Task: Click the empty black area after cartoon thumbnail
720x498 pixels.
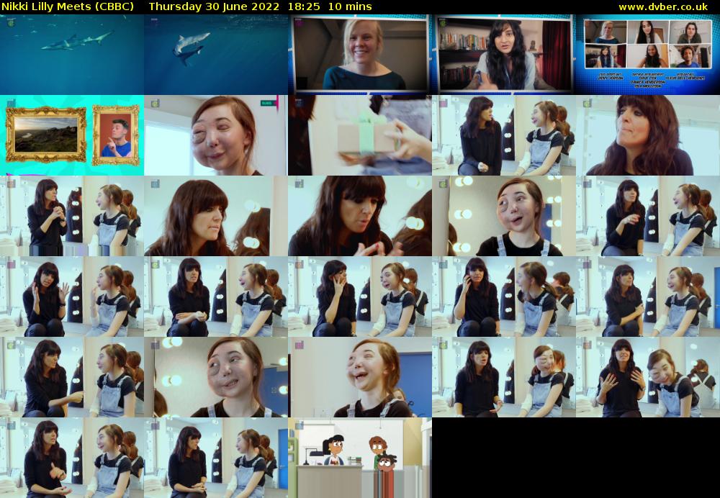Action: tap(576, 458)
